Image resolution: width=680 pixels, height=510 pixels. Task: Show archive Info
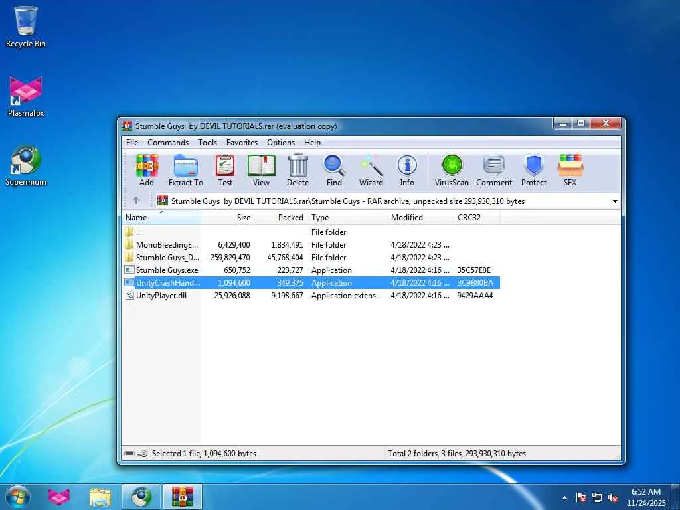tap(407, 170)
